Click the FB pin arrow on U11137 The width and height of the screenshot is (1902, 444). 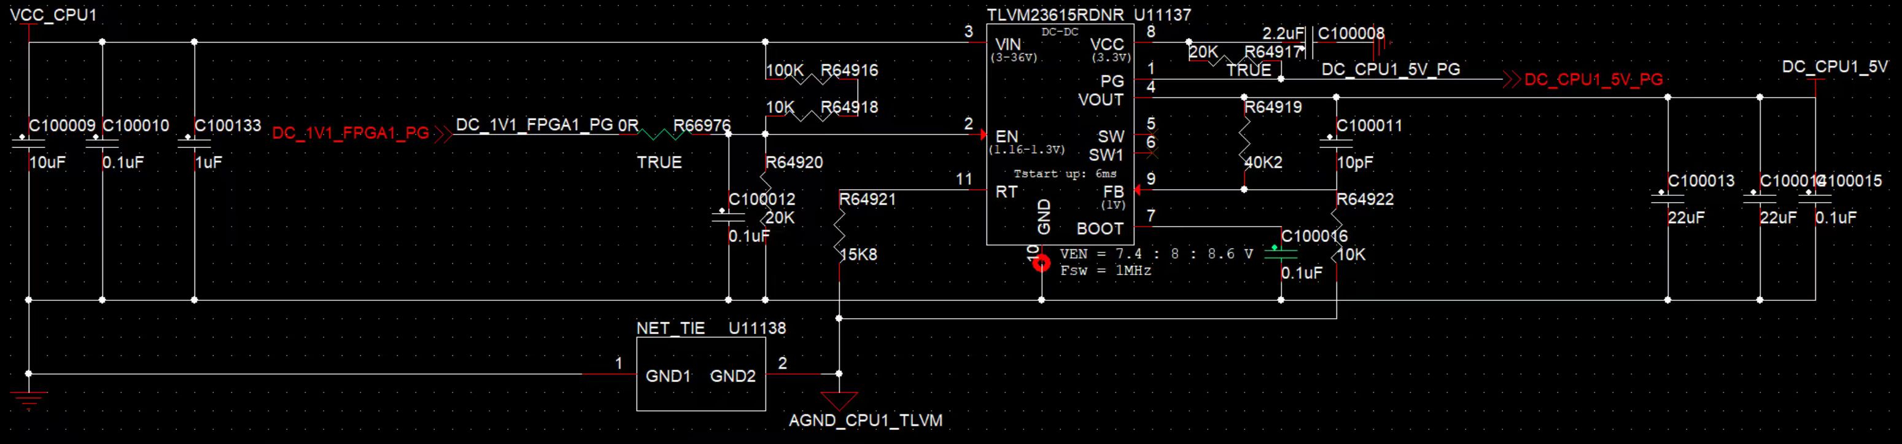[x=1138, y=190]
